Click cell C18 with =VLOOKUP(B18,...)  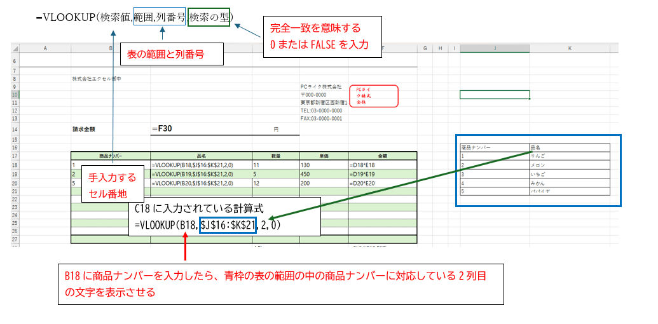pyautogui.click(x=202, y=166)
